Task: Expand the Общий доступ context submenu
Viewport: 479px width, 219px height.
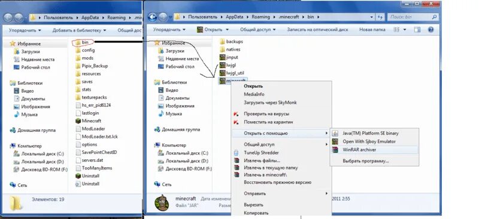Action: 281,144
